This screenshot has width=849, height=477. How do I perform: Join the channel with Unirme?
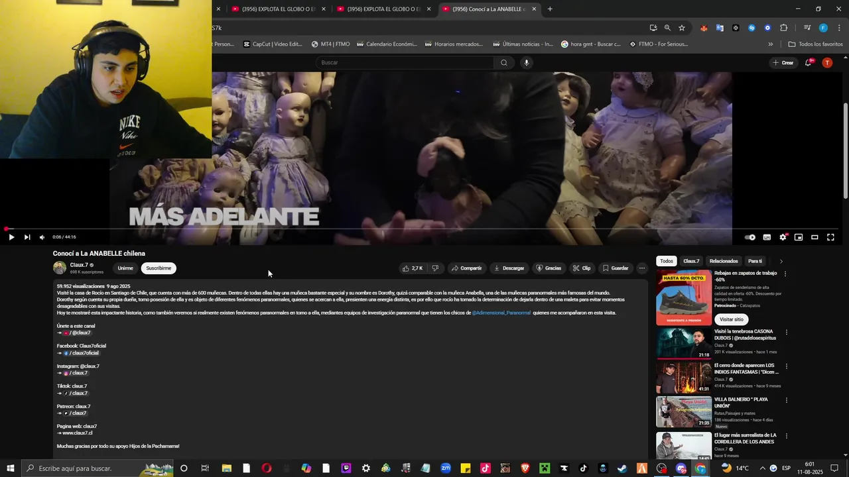[125, 268]
